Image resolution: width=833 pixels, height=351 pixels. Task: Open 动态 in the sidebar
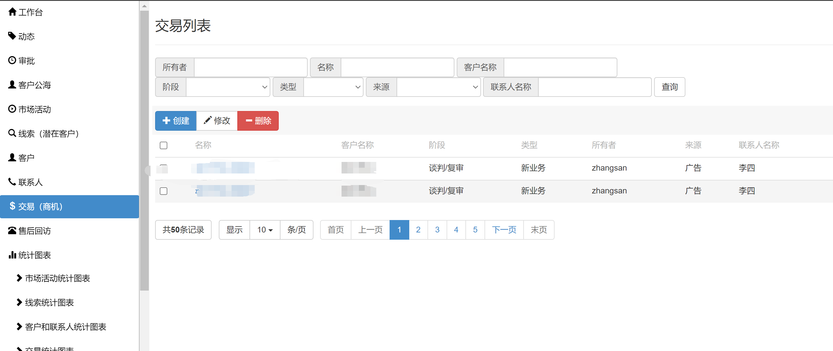coord(27,36)
